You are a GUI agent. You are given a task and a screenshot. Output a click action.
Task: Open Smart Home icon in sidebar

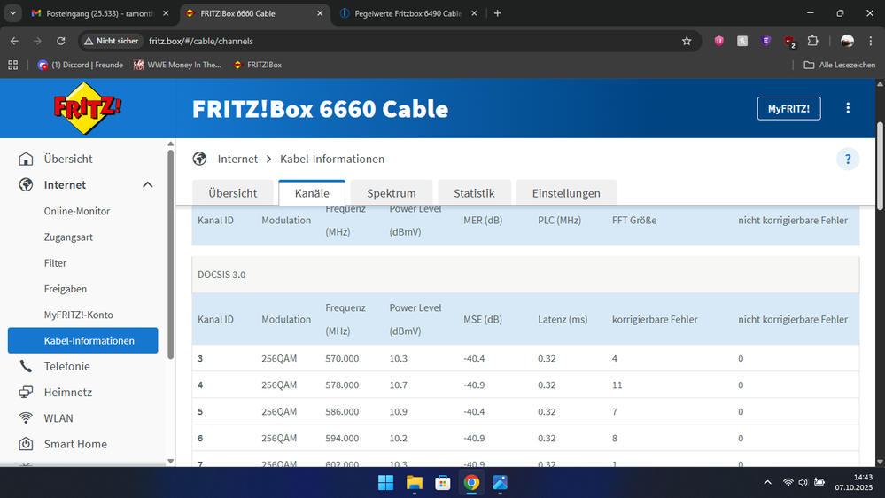pos(26,444)
